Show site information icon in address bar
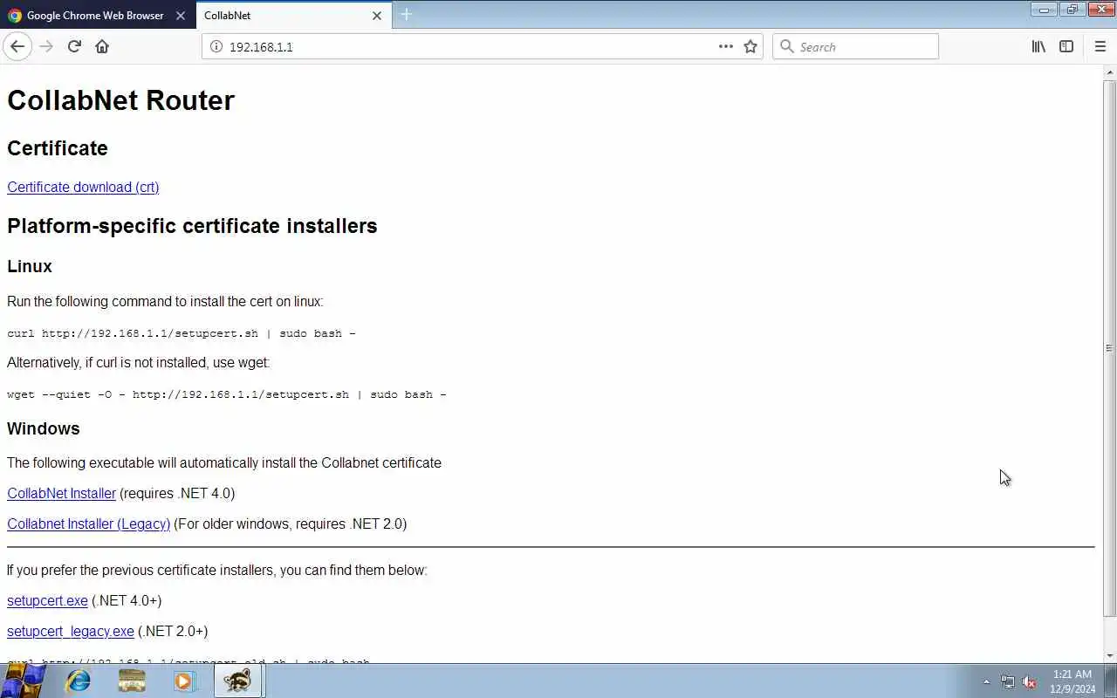1117x698 pixels. click(216, 46)
